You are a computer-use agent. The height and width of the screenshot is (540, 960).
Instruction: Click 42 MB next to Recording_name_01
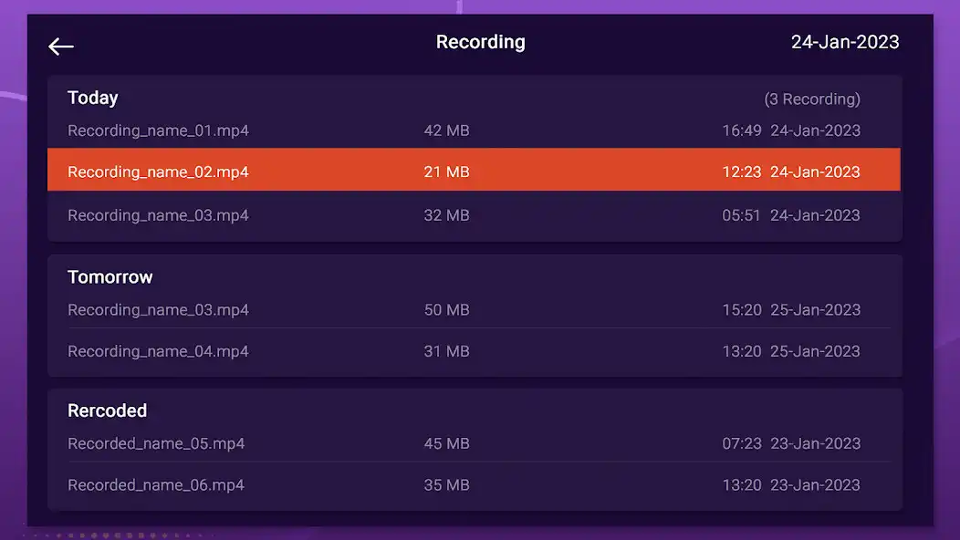pos(446,130)
